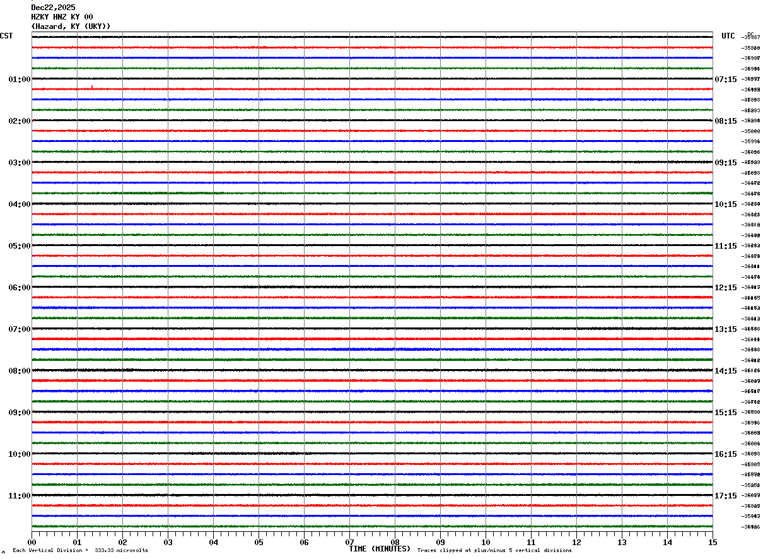Click the "08" minute axis label

click(x=395, y=542)
